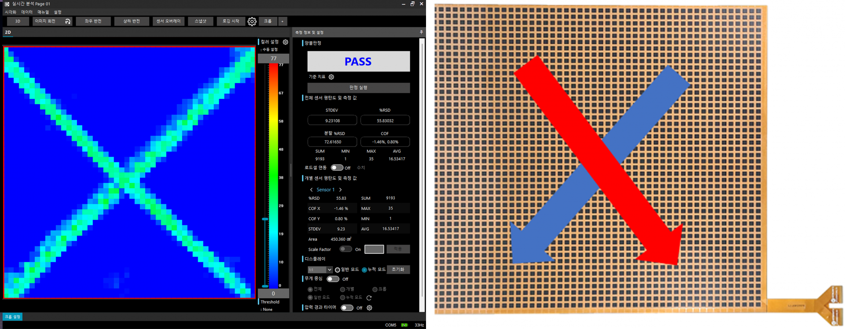Click the color scale lower slider handle at 0
This screenshot has height=329, width=845.
pyautogui.click(x=265, y=286)
